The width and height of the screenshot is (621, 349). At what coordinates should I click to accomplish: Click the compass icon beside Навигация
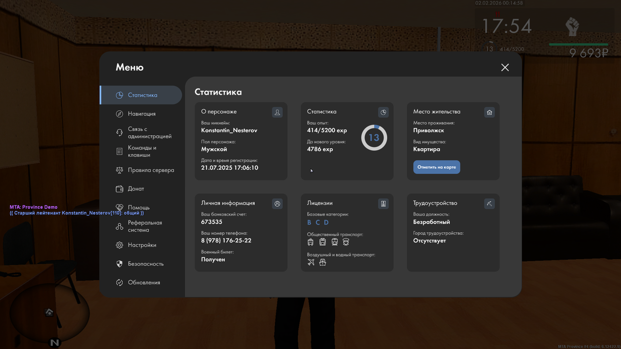[119, 114]
